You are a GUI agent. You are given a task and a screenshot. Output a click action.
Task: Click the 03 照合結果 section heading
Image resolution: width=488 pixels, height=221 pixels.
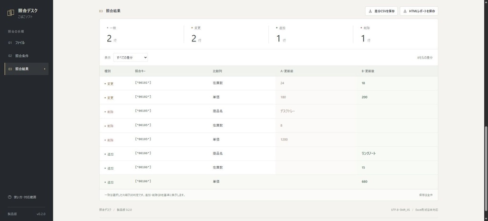(x=110, y=11)
